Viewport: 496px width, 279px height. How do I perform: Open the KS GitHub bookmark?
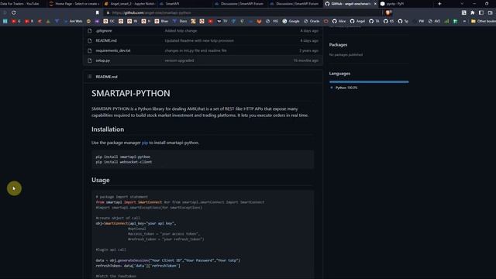pos(389,21)
